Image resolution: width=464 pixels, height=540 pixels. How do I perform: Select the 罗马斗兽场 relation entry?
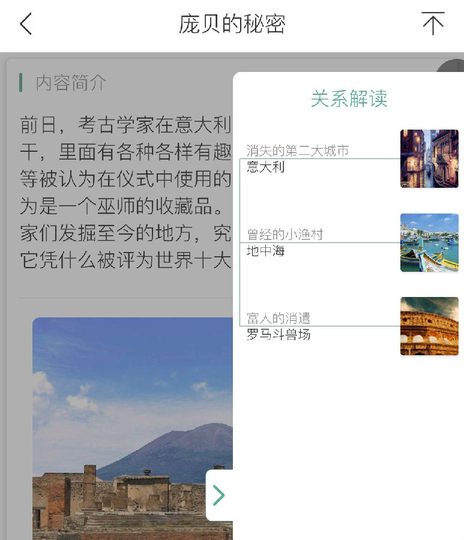click(279, 334)
